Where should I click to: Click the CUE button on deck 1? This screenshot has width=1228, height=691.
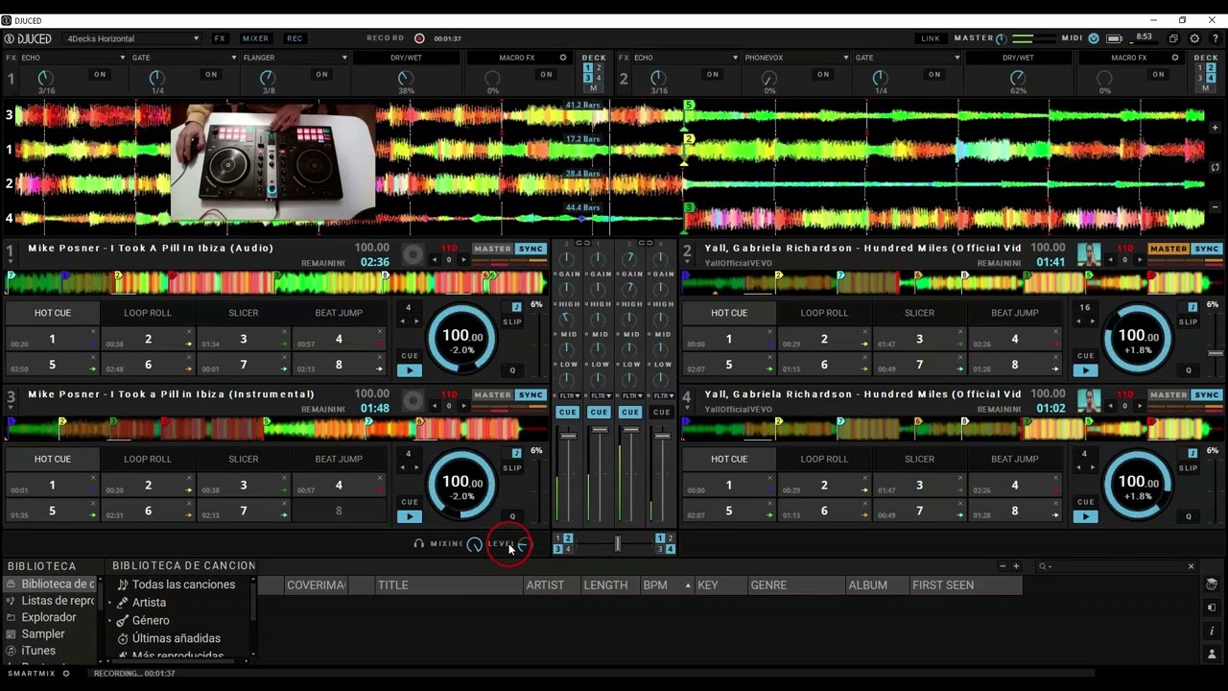point(410,356)
